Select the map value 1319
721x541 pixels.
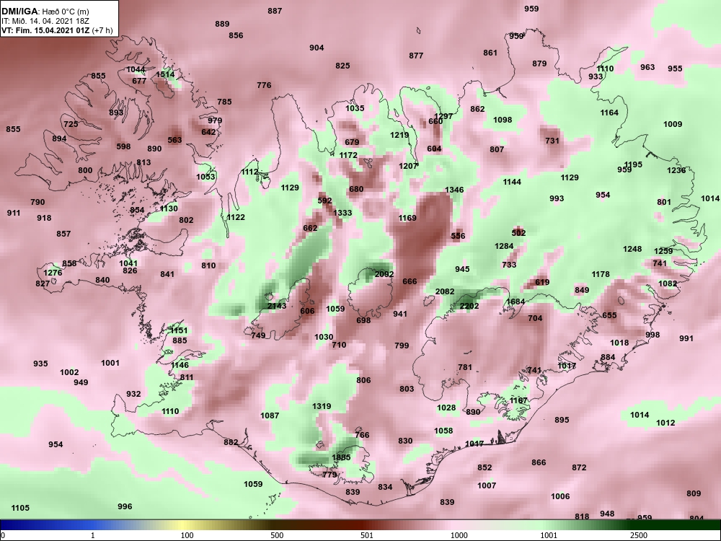pyautogui.click(x=322, y=406)
